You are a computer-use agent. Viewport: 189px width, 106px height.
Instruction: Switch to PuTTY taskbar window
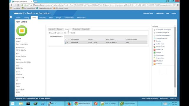[56, 104]
